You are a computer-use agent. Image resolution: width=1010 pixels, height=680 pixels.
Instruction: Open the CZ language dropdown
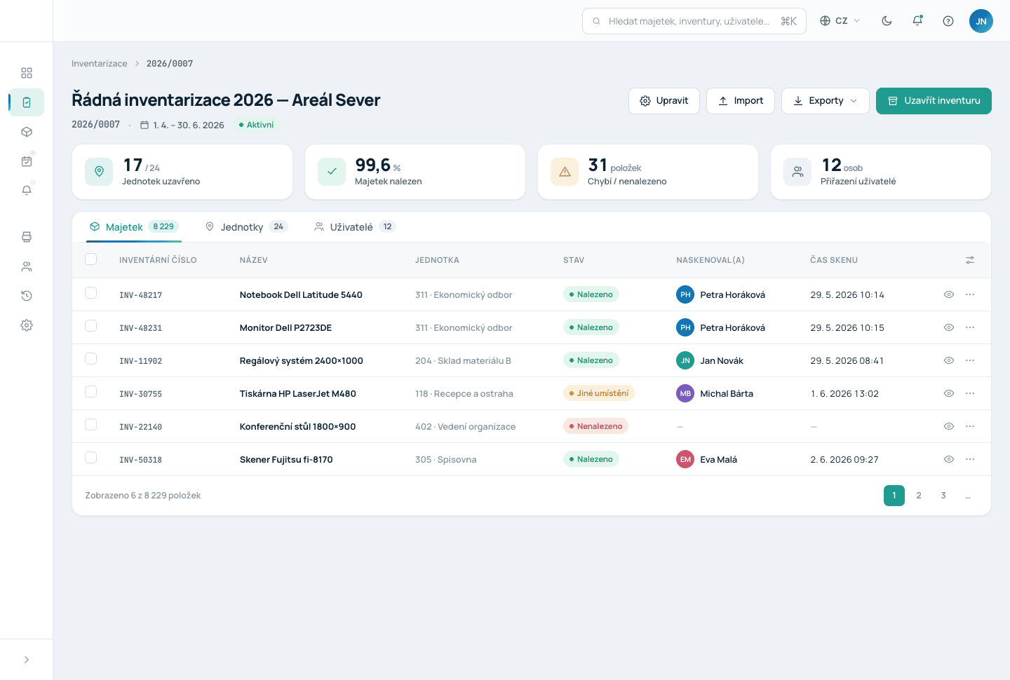click(840, 21)
